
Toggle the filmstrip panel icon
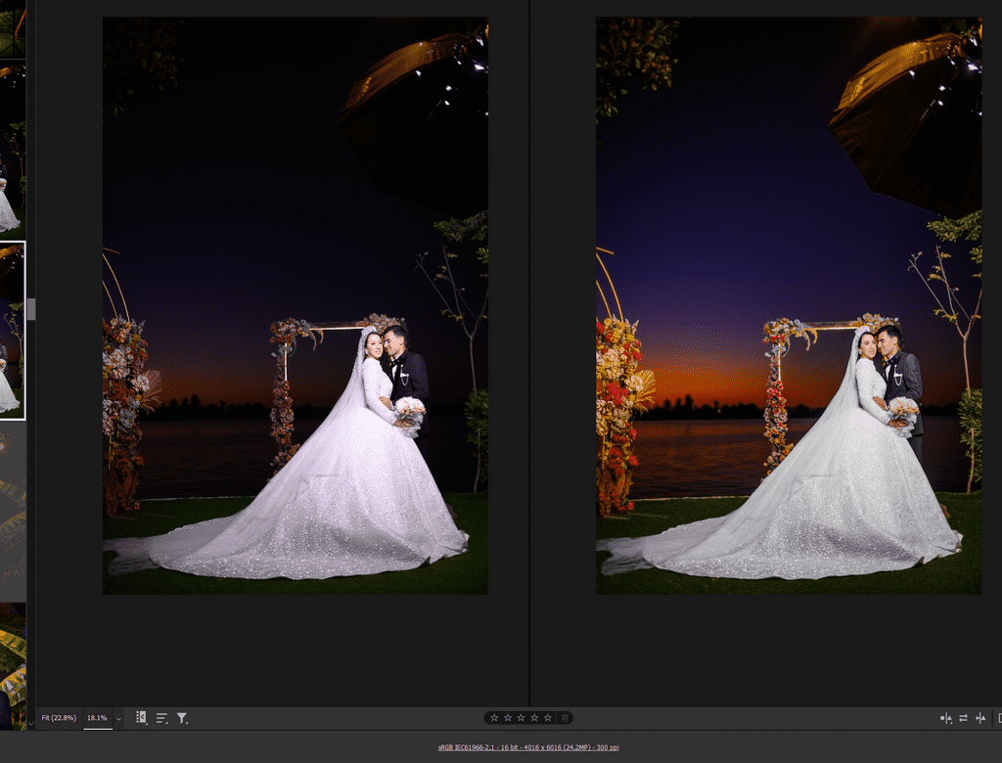141,718
